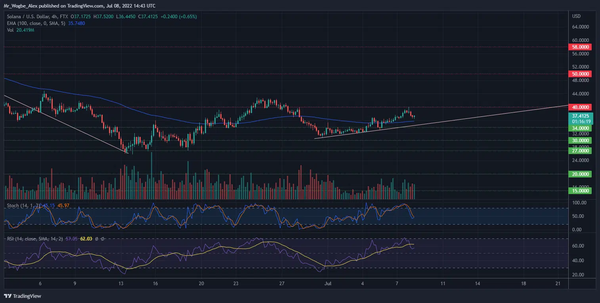The height and width of the screenshot is (303, 600).
Task: Click the green 15.0000 price level label
Action: (x=580, y=191)
